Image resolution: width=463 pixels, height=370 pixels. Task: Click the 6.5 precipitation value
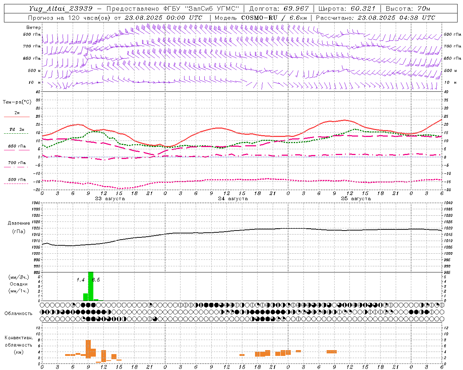pos(96,280)
